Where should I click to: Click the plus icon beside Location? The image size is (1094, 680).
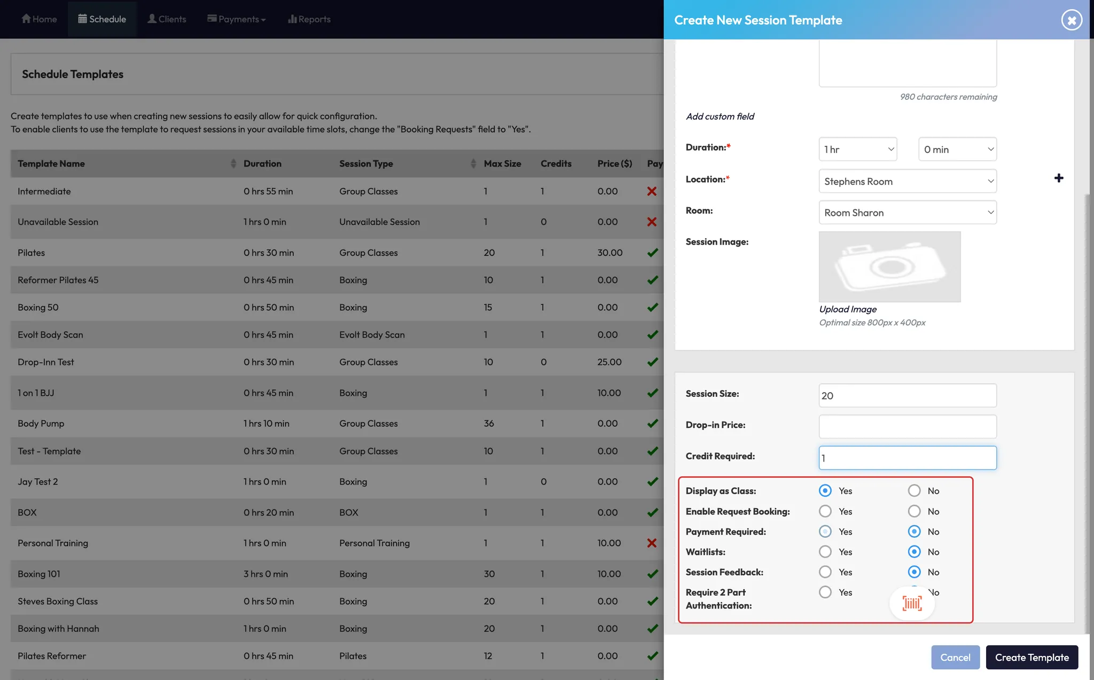coord(1058,178)
